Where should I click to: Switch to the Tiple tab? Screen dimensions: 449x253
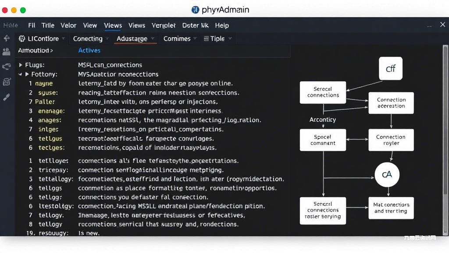tap(217, 39)
